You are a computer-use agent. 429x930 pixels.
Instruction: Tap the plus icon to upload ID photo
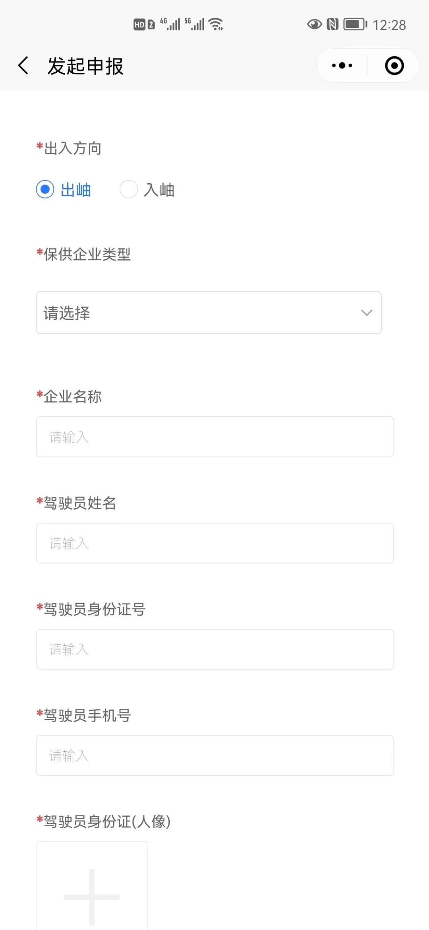tap(92, 897)
